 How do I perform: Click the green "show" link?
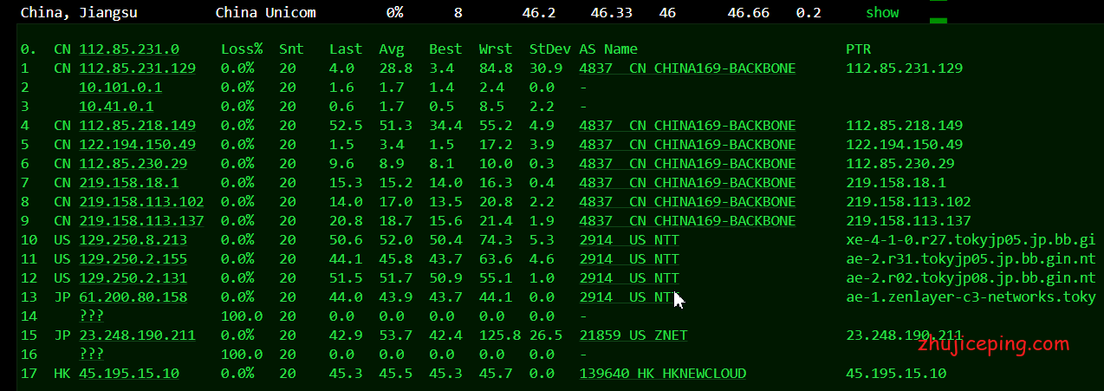coord(882,13)
